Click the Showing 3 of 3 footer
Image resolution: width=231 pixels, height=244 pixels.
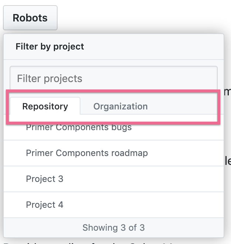pos(113,227)
